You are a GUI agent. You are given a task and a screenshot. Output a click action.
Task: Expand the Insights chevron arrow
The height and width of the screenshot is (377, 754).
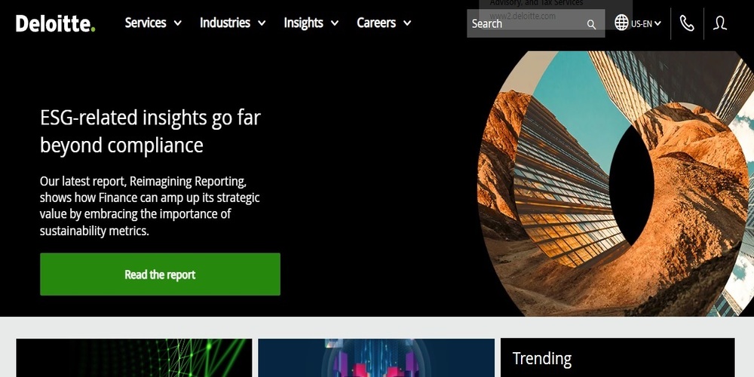(x=335, y=23)
